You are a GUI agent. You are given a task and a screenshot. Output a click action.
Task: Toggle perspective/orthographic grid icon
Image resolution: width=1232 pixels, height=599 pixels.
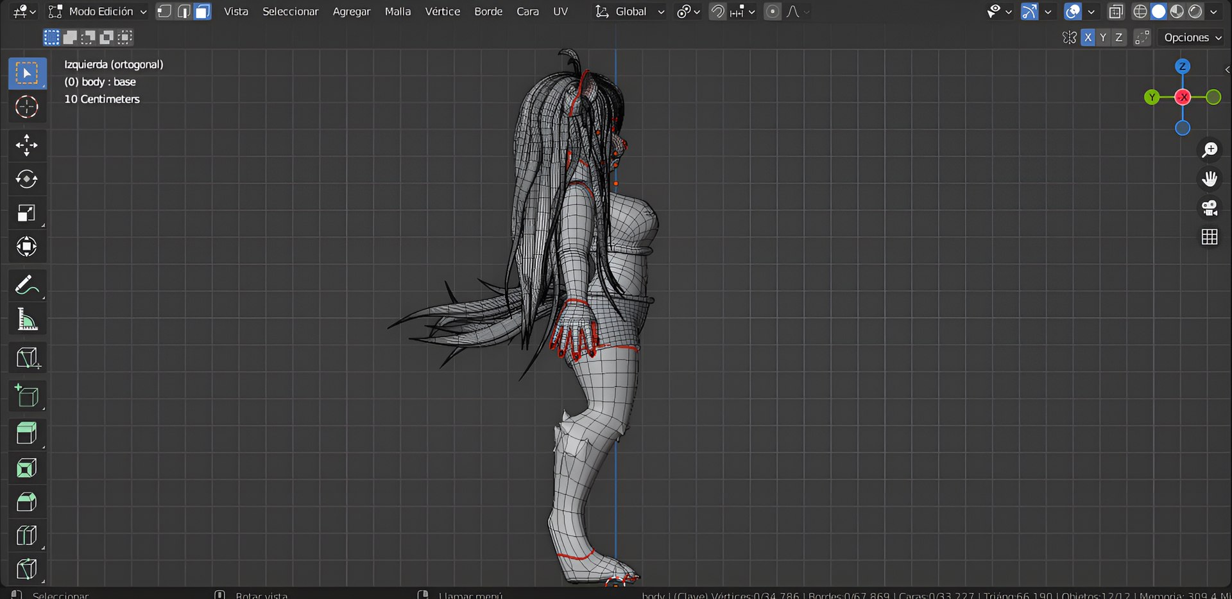click(x=1210, y=237)
